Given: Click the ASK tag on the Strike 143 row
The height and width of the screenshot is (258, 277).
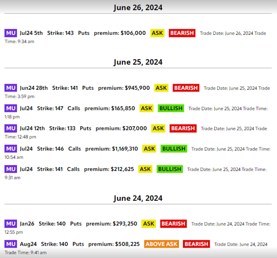Looking at the screenshot, I should coord(157,33).
